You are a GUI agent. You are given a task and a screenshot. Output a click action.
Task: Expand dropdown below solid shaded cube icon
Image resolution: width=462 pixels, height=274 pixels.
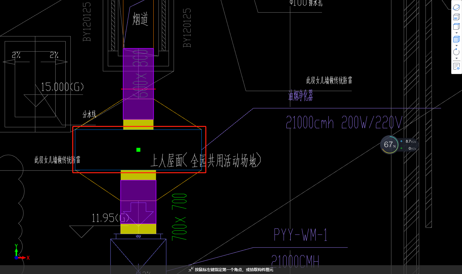(456, 45)
